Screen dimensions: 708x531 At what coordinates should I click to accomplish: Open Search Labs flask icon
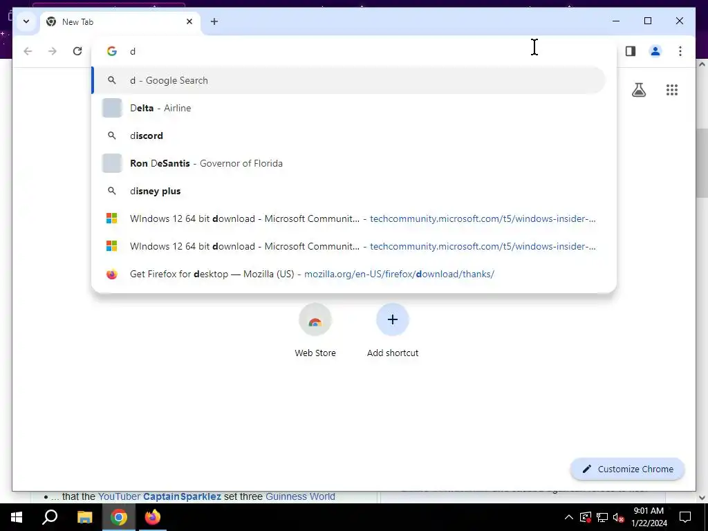pos(638,90)
